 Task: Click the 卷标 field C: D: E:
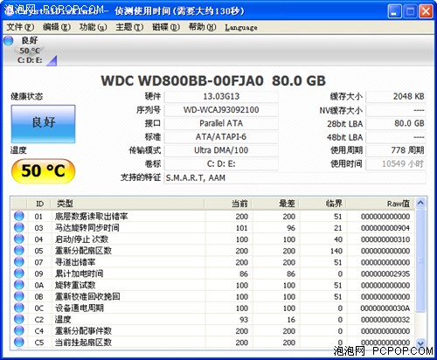[221, 164]
